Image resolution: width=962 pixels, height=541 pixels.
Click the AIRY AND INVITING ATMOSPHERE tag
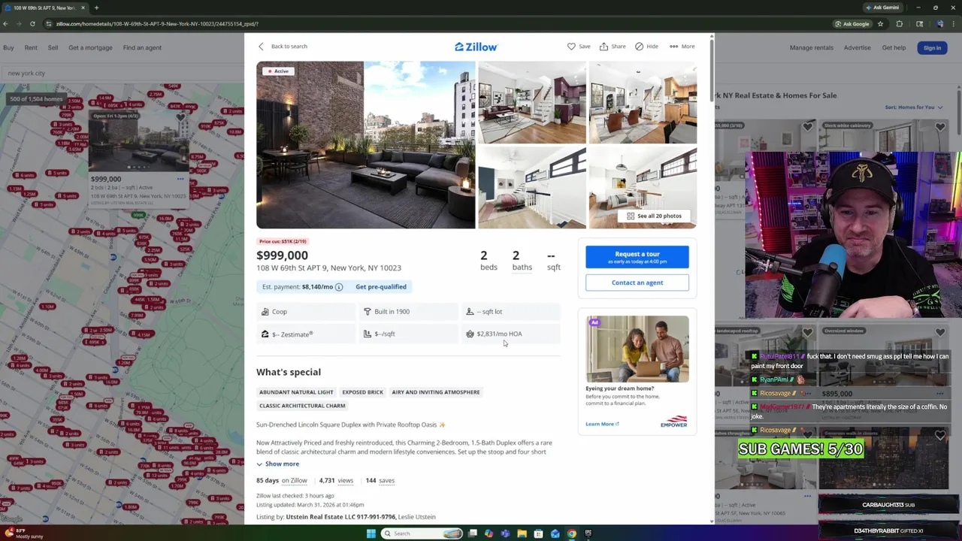click(x=436, y=392)
